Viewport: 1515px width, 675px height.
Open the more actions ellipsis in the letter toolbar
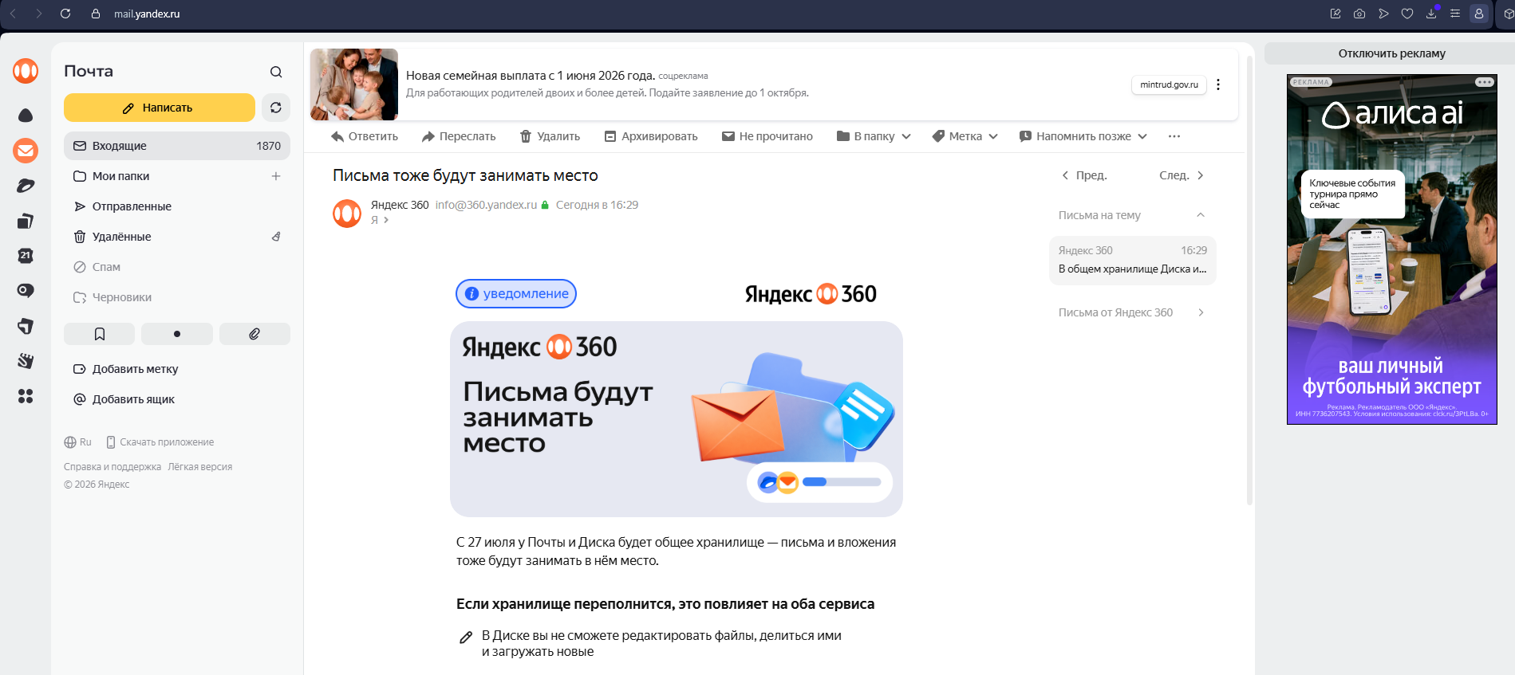click(x=1174, y=136)
